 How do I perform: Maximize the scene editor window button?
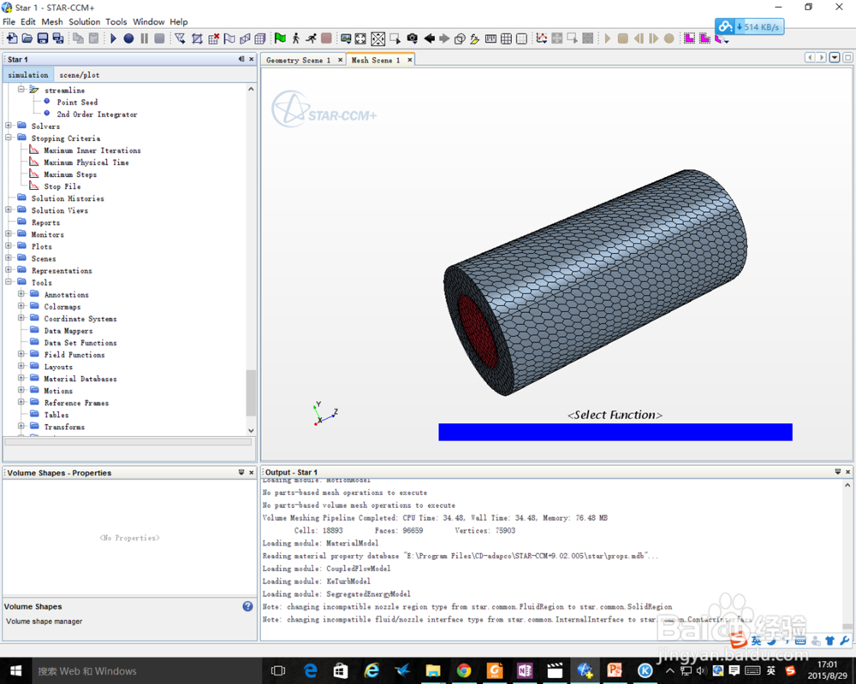coord(847,57)
